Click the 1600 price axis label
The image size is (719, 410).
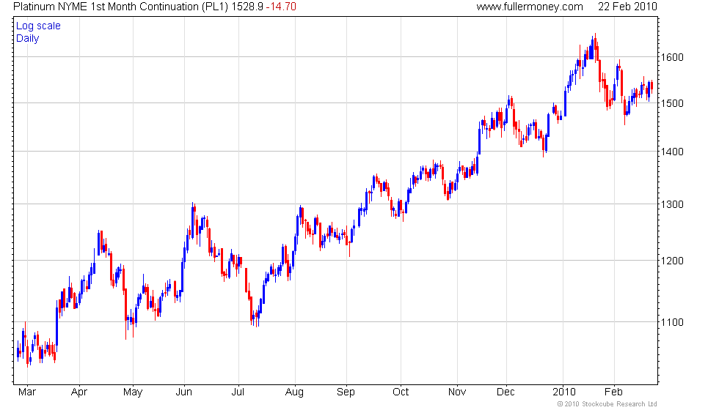pyautogui.click(x=672, y=57)
